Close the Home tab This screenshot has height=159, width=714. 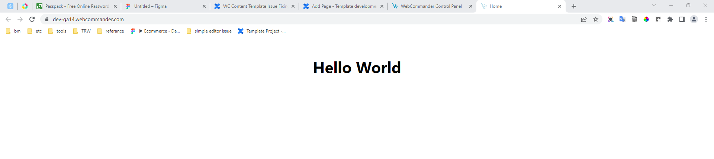560,6
